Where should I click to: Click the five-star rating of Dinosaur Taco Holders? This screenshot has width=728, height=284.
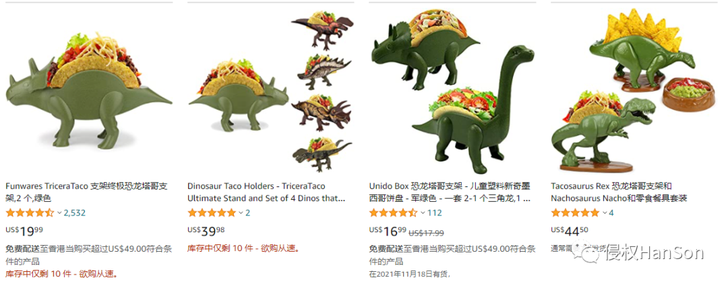click(212, 213)
